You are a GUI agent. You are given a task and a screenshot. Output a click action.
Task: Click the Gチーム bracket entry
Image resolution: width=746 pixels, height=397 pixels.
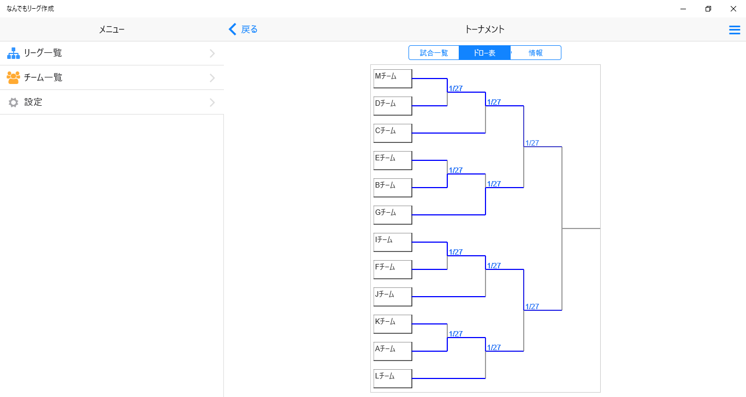393,215
